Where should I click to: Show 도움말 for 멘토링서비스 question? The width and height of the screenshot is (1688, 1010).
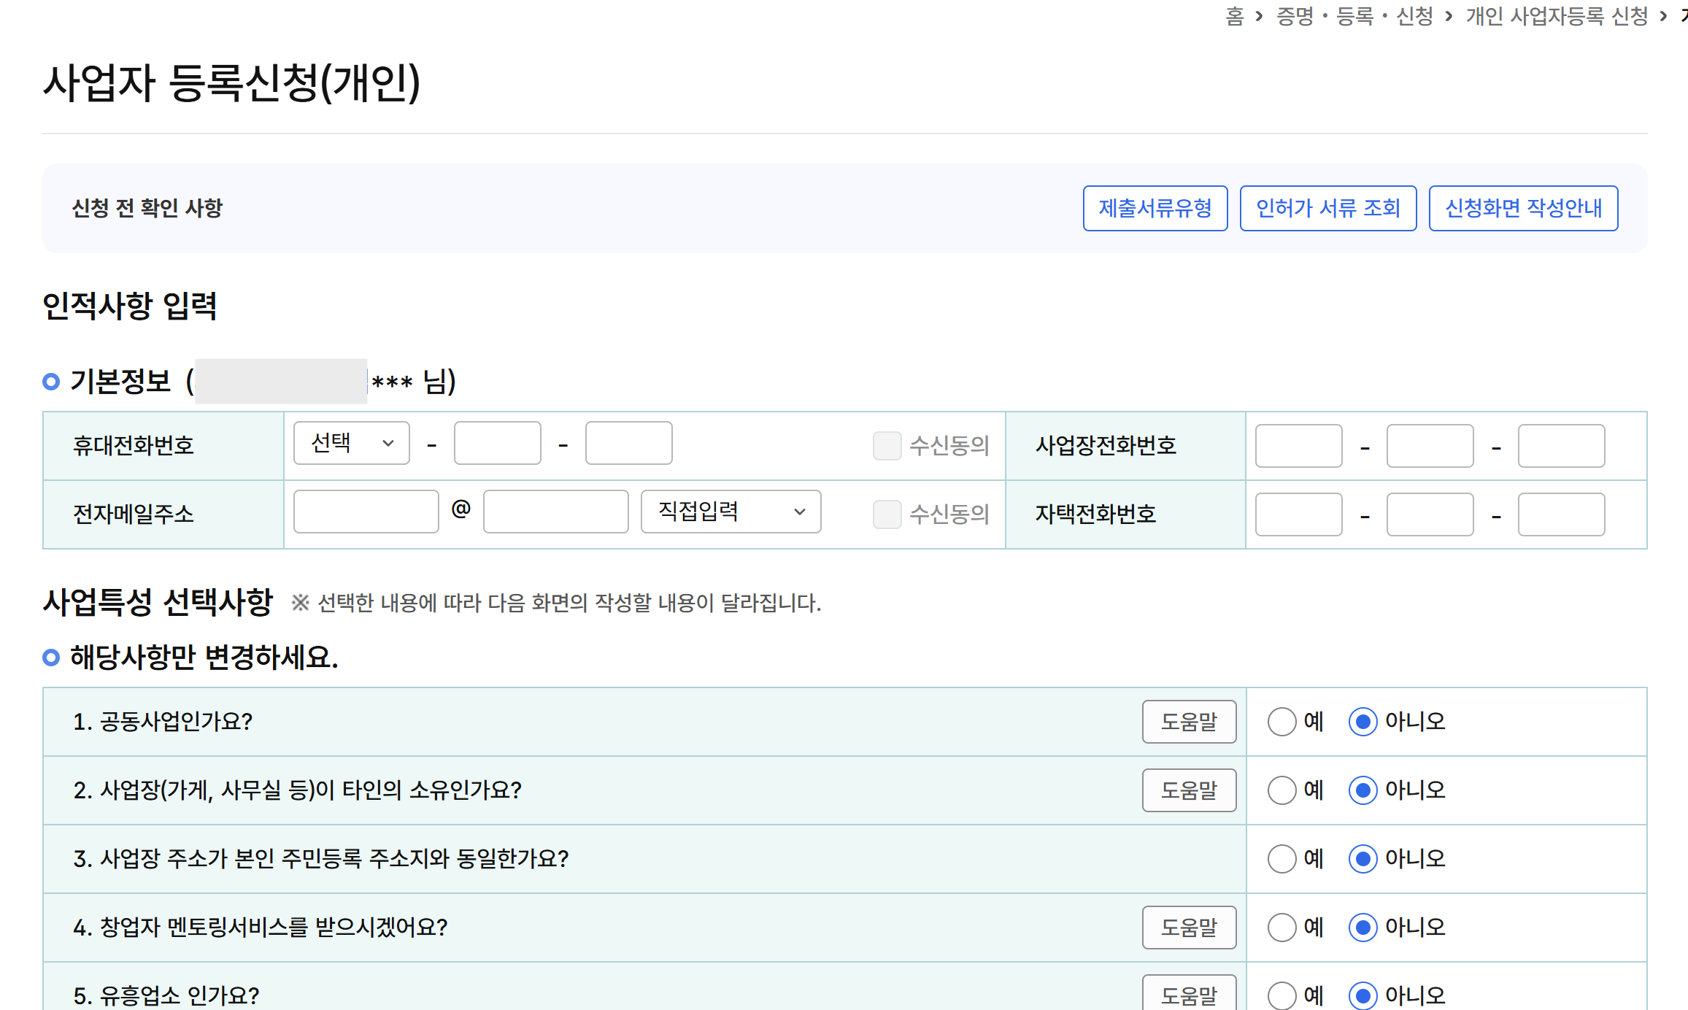click(x=1189, y=928)
